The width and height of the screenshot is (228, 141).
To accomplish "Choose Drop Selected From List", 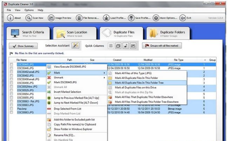I will [x=77, y=109].
